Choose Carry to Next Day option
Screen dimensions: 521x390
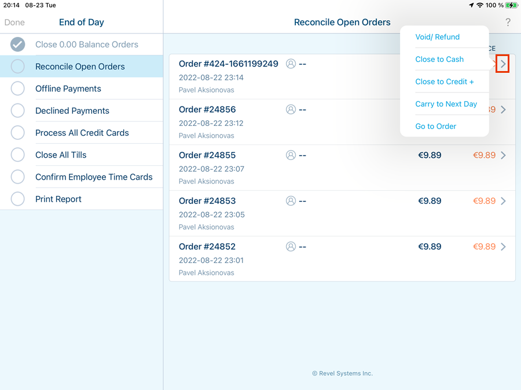pos(446,104)
